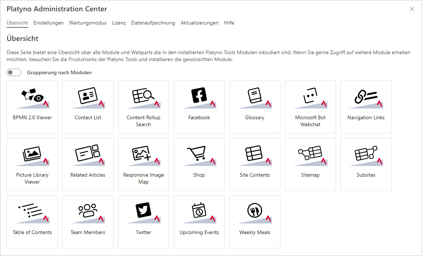Open the Twitter bird icon
The image size is (422, 256).
pyautogui.click(x=143, y=212)
